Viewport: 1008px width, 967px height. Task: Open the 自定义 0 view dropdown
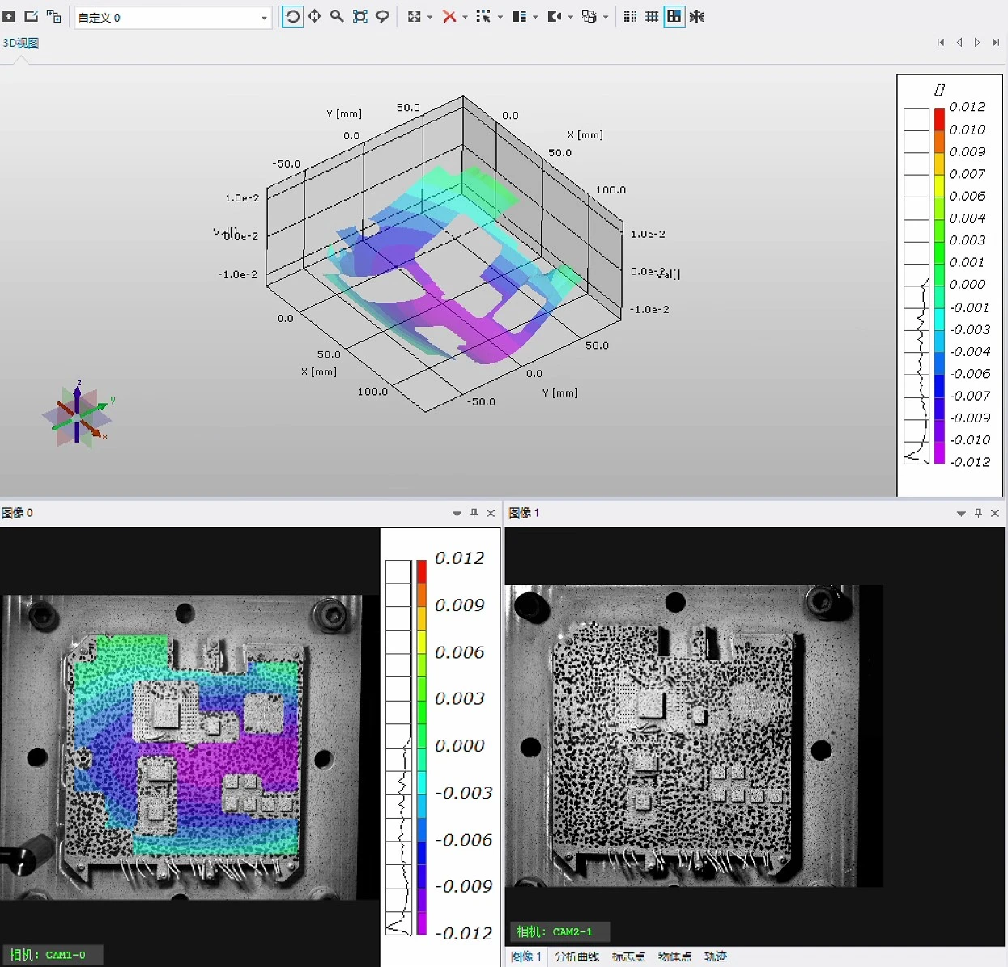(x=264, y=18)
